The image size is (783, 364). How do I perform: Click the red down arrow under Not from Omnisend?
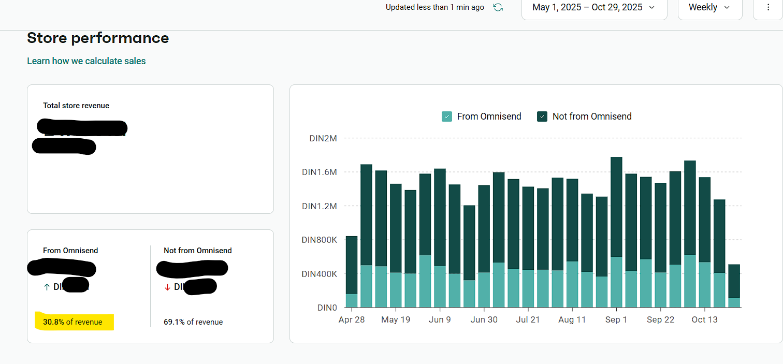point(167,287)
